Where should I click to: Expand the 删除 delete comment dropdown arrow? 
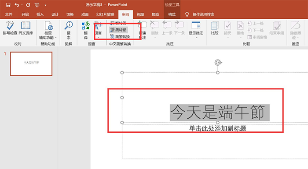(x=155, y=38)
